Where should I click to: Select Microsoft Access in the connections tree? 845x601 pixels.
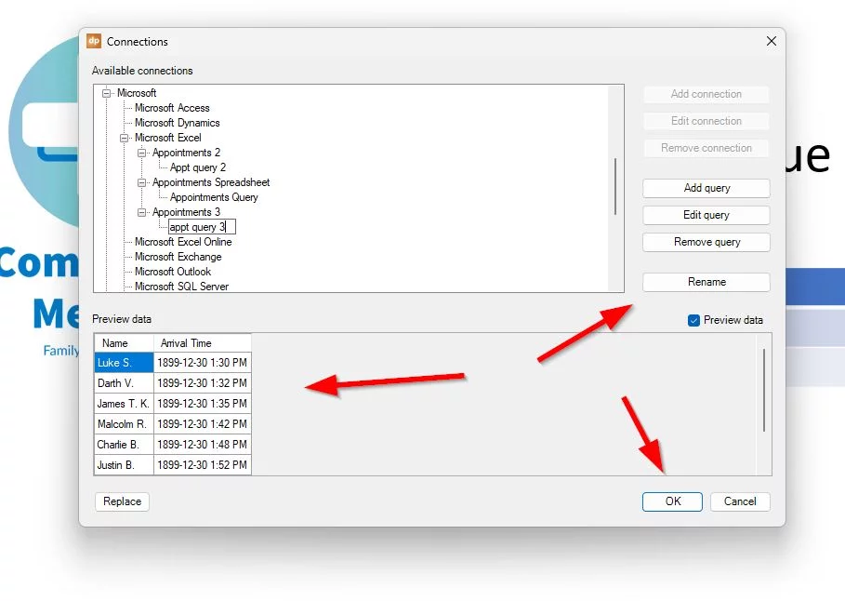[x=172, y=108]
